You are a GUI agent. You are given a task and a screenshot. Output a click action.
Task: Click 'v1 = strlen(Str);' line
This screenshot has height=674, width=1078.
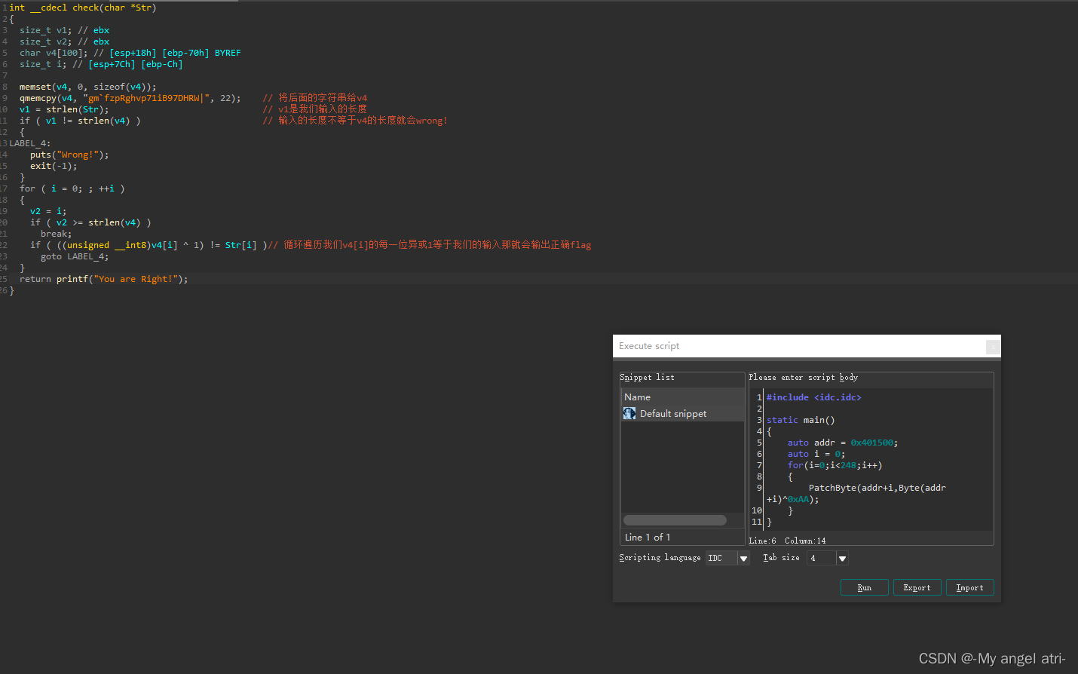64,109
